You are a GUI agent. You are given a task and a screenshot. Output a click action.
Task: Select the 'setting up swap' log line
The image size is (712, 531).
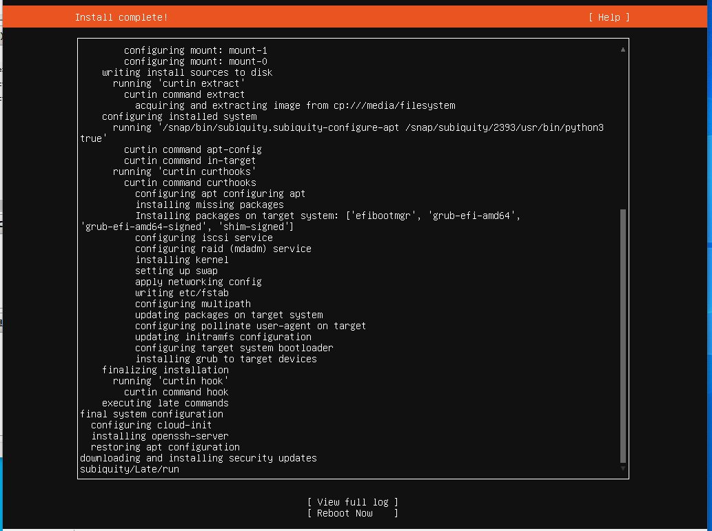(176, 271)
